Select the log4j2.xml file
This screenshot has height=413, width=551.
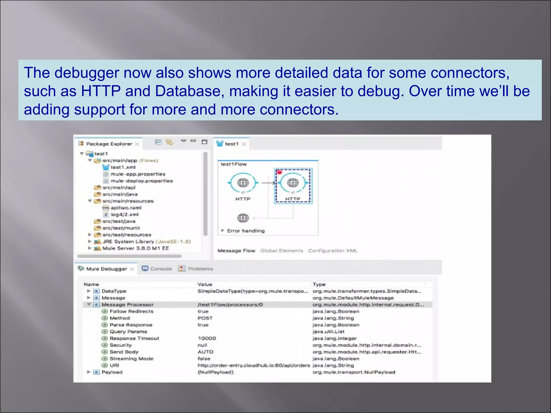tap(121, 214)
